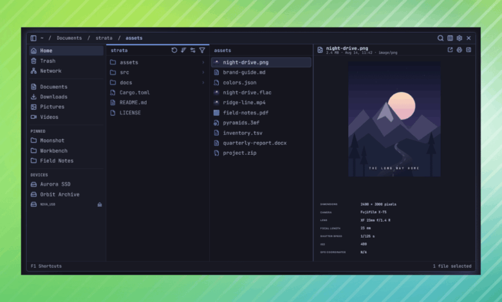
Task: Select quarterly-report.docx file
Action: click(x=261, y=143)
